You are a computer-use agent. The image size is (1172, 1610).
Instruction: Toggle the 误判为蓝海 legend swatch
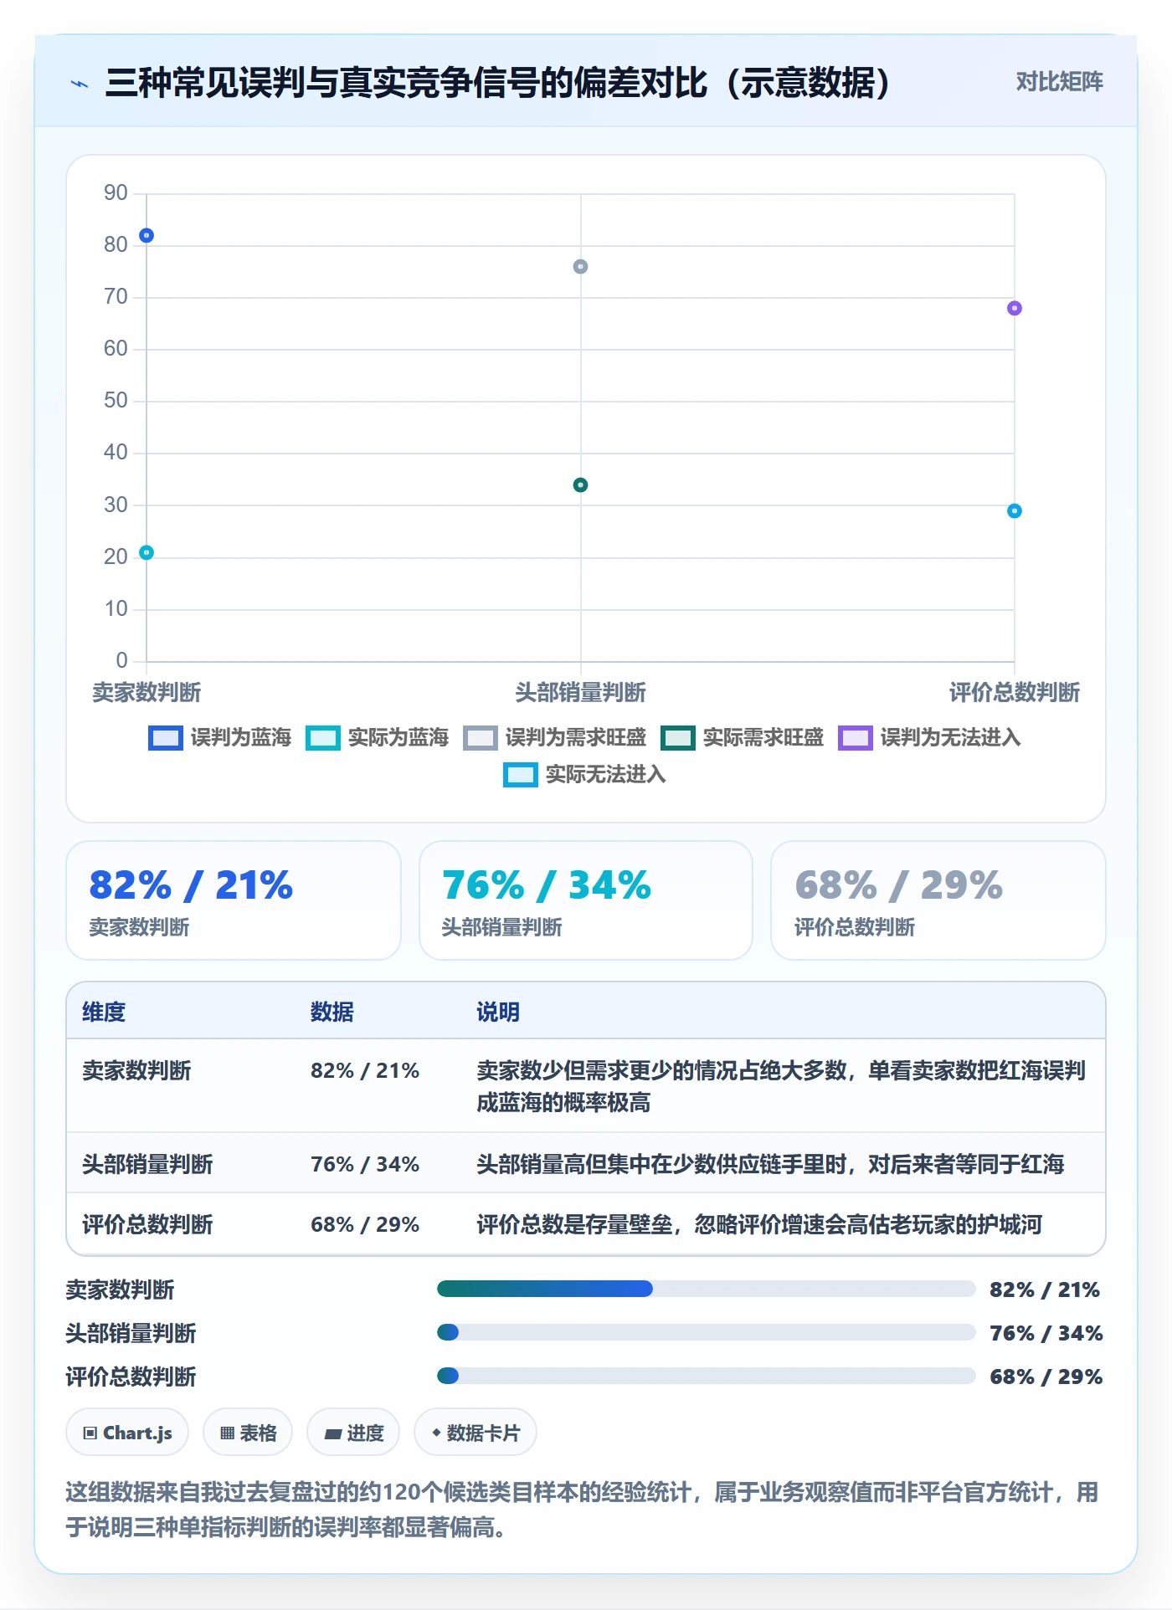[x=165, y=738]
